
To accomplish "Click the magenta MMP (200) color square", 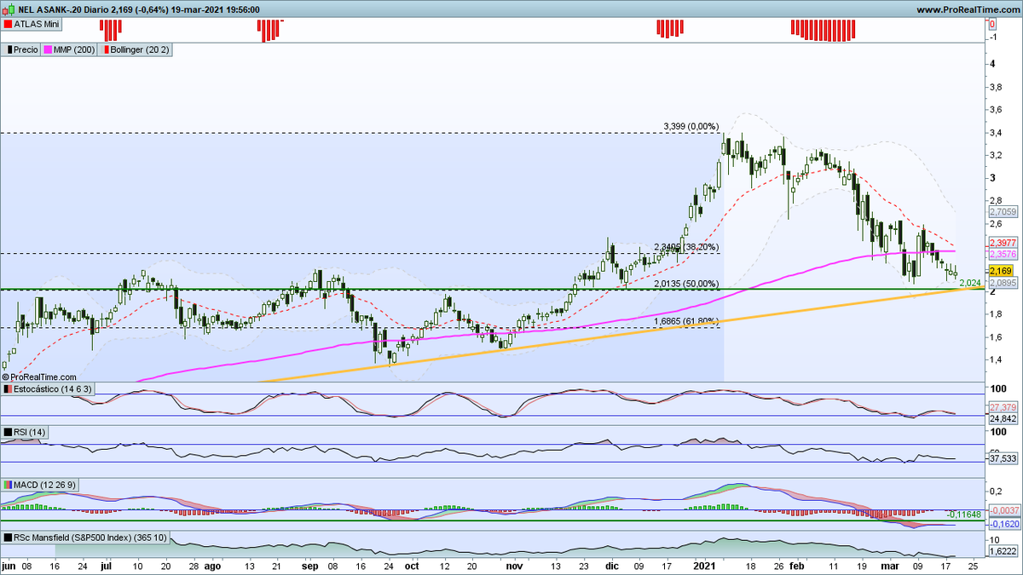I will click(49, 50).
